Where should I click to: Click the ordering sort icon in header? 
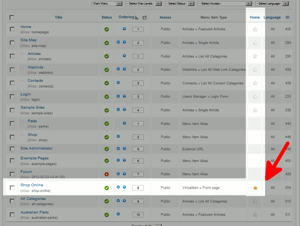click(x=137, y=17)
